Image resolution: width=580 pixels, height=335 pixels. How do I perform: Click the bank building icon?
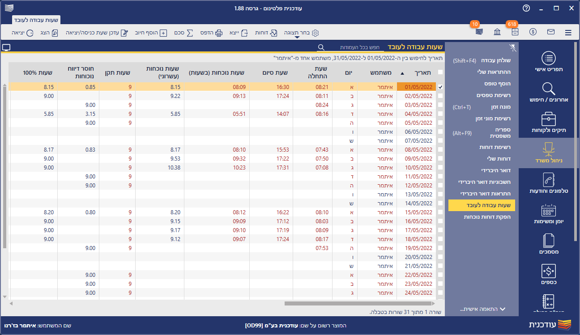[x=497, y=32]
